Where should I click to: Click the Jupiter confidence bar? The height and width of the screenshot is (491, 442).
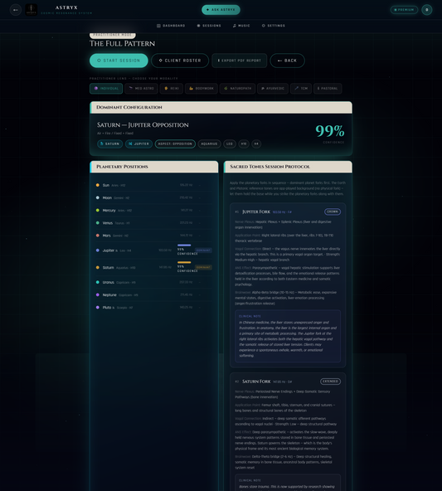click(184, 245)
